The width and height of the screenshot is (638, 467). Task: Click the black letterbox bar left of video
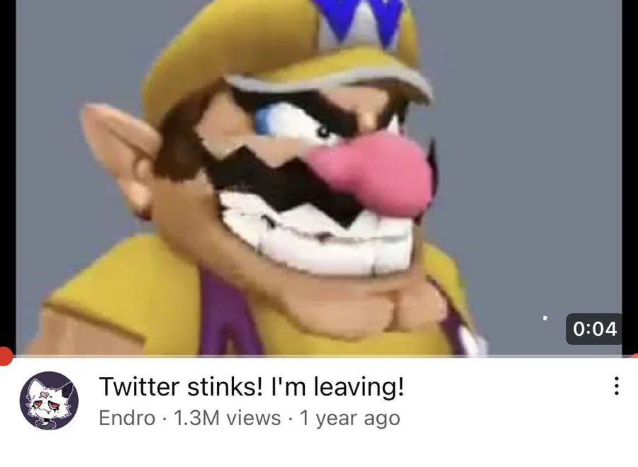tap(8, 175)
